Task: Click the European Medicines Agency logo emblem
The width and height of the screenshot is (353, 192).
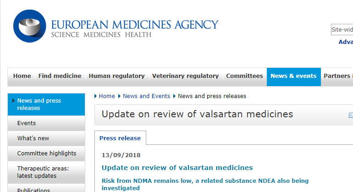Action: click(30, 26)
